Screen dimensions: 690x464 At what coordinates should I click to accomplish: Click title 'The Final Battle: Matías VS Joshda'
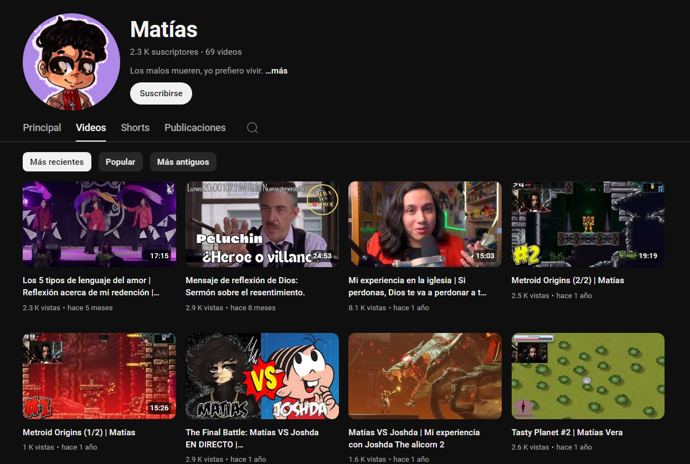[x=253, y=438]
